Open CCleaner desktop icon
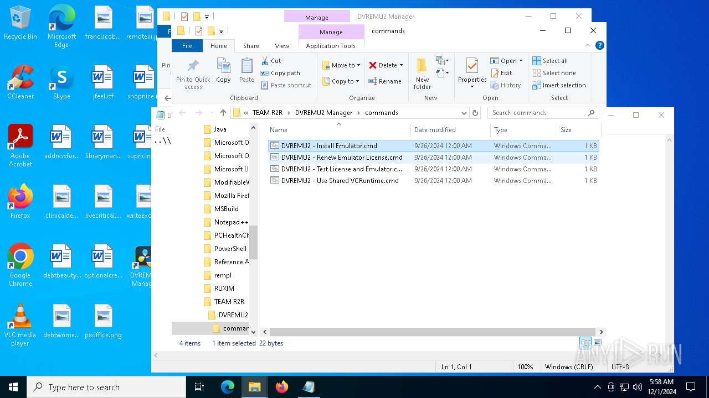The height and width of the screenshot is (398, 709). pos(20,83)
